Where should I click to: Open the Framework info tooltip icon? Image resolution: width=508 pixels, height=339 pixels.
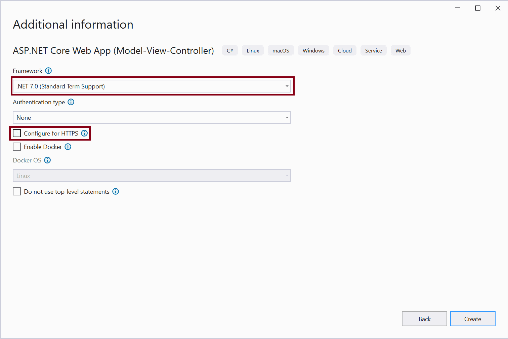click(48, 71)
